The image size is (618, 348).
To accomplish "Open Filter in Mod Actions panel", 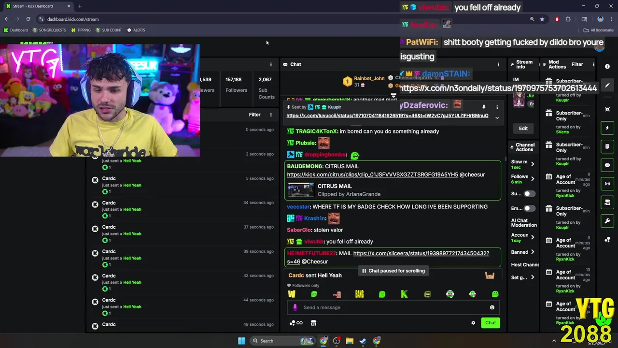I will point(577,64).
